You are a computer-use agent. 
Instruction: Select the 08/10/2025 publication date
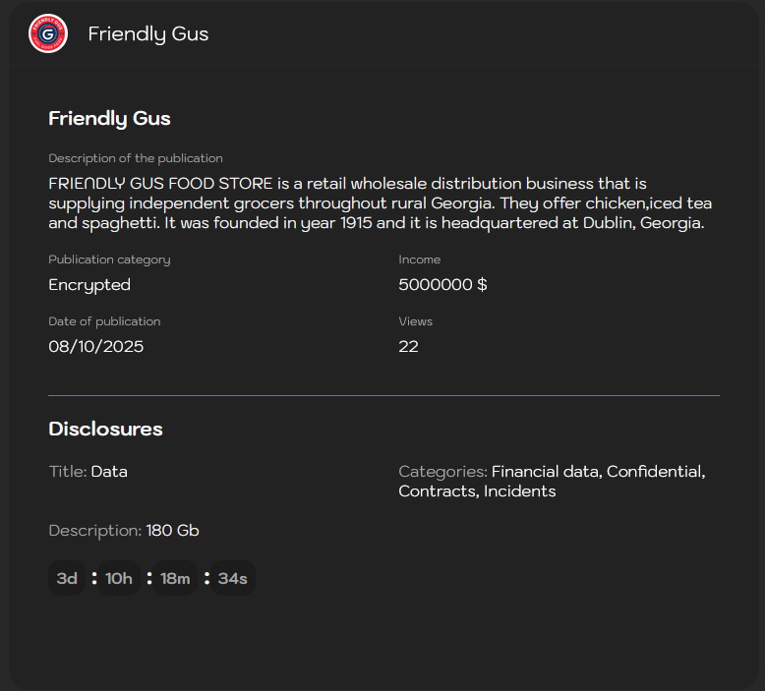(x=96, y=346)
